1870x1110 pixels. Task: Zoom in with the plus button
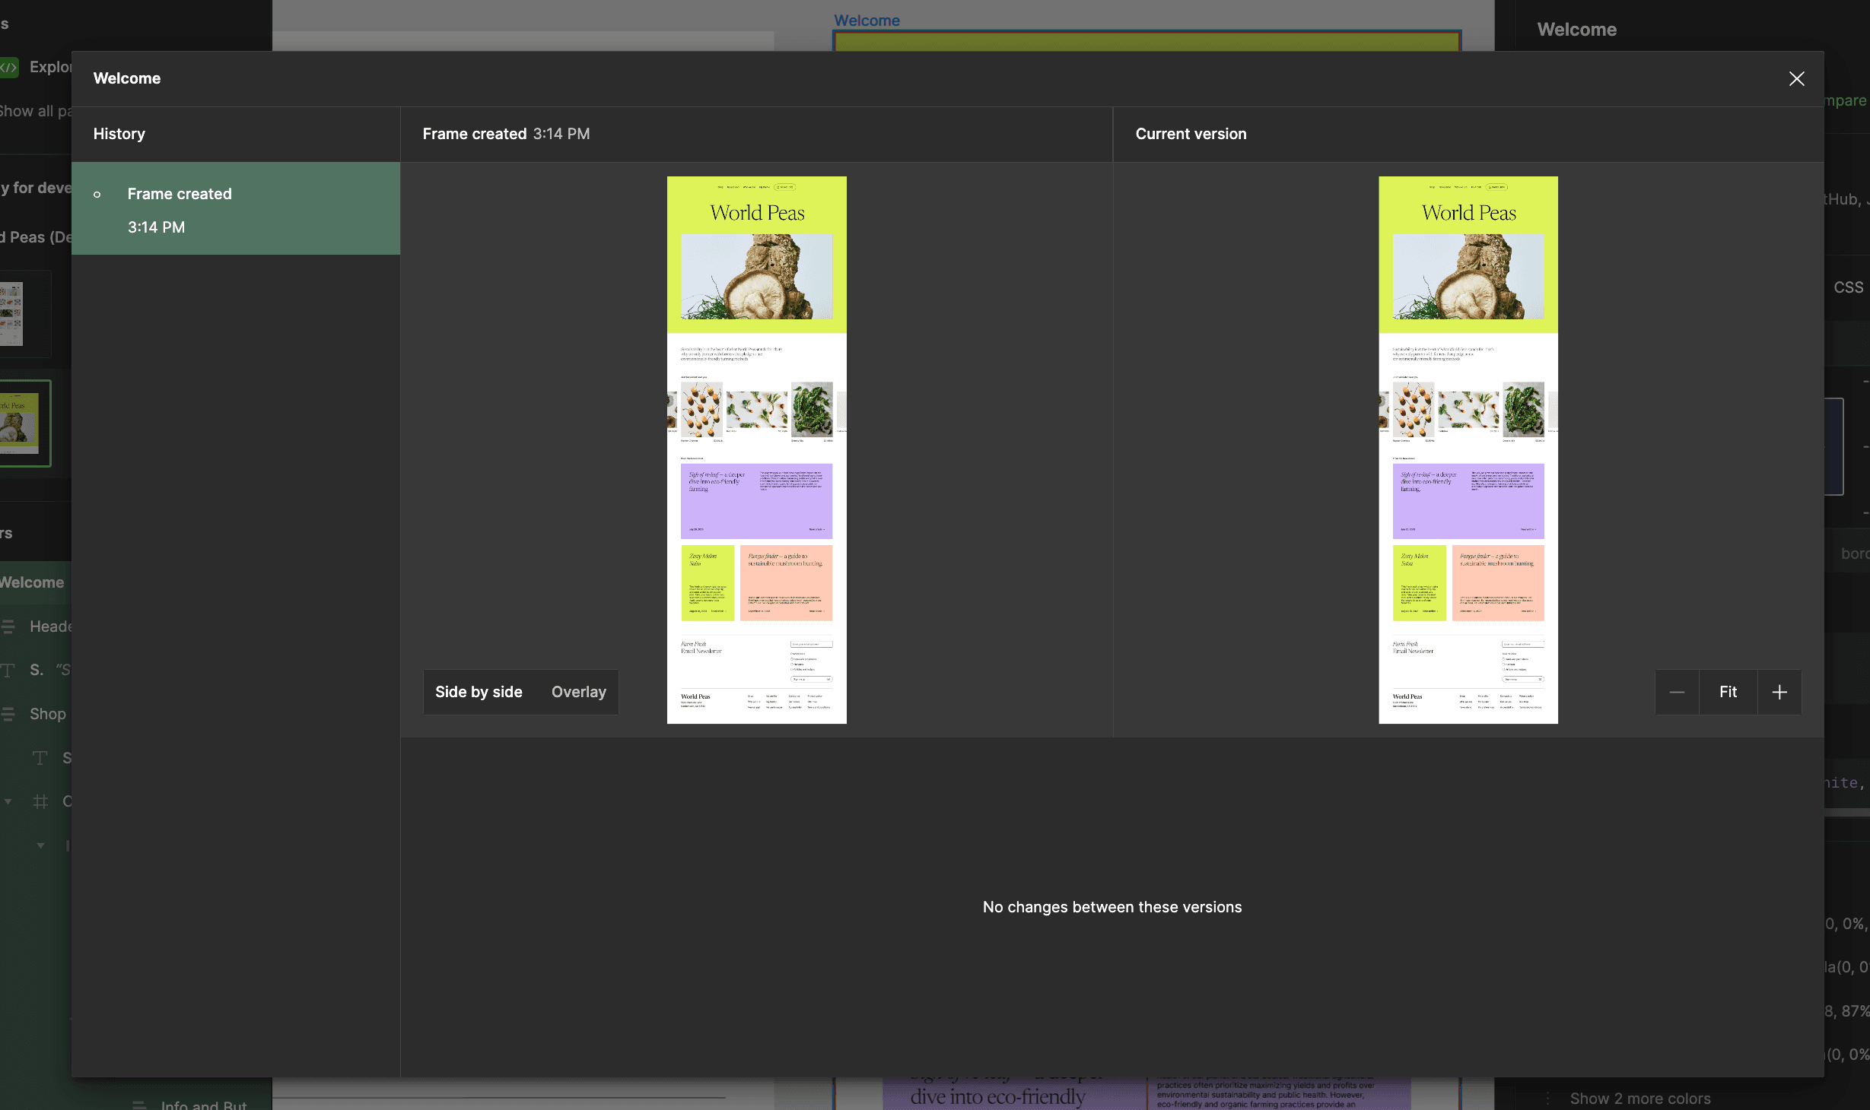click(1779, 692)
